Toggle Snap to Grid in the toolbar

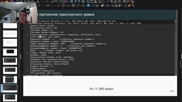64,1
